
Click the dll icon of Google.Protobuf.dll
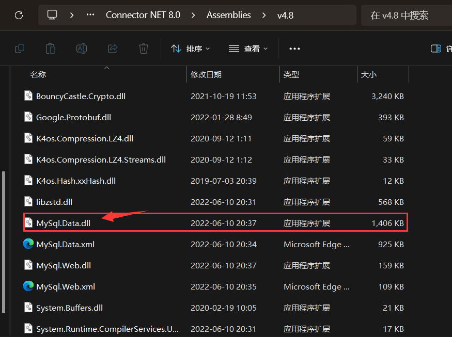[x=28, y=117]
